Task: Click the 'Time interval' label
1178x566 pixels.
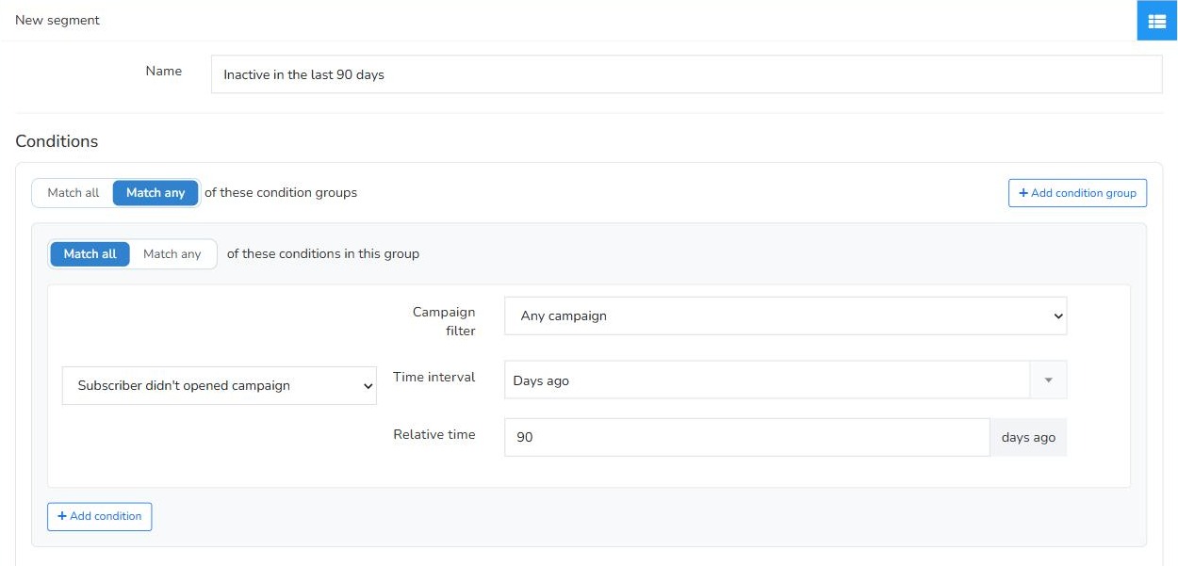Action: (434, 377)
